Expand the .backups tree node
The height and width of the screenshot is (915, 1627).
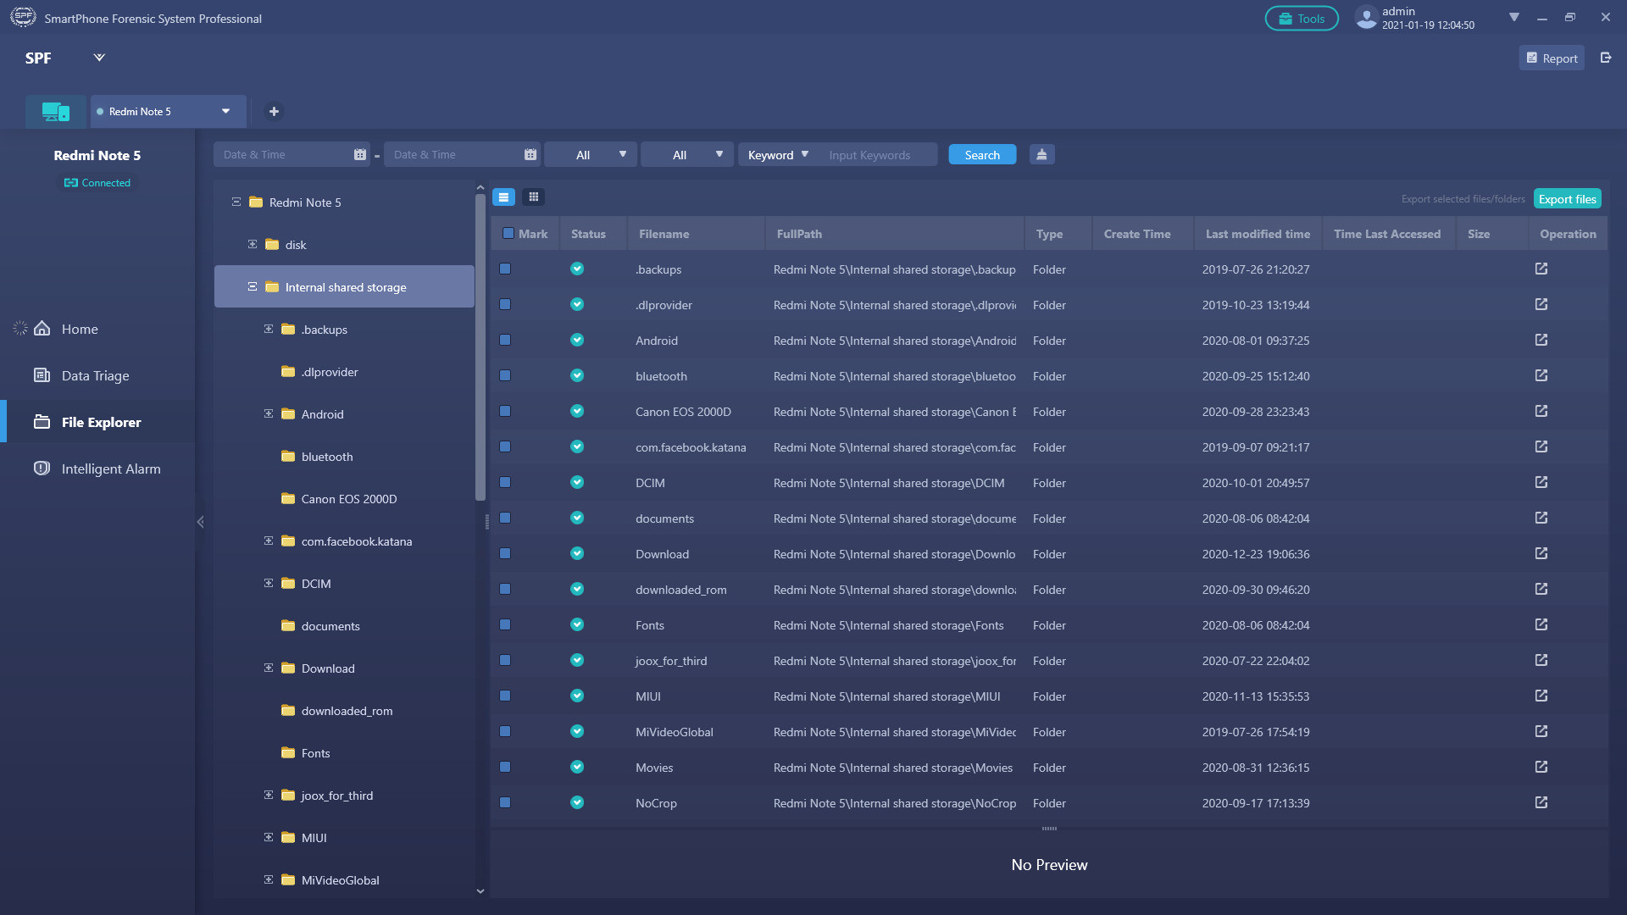tap(269, 329)
